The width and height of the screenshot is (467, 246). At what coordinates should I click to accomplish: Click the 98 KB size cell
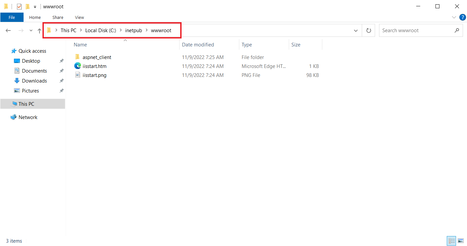pyautogui.click(x=312, y=75)
